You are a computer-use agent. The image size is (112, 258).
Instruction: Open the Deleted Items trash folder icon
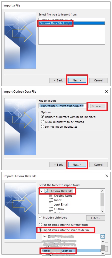pos(51,196)
